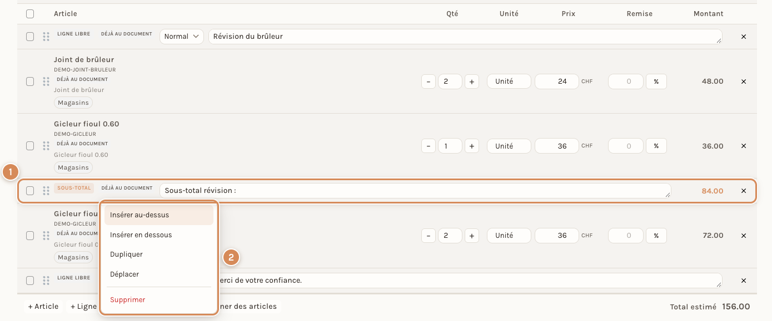Remove the 36.00 Gicleur row with X
772x321 pixels.
(x=744, y=146)
